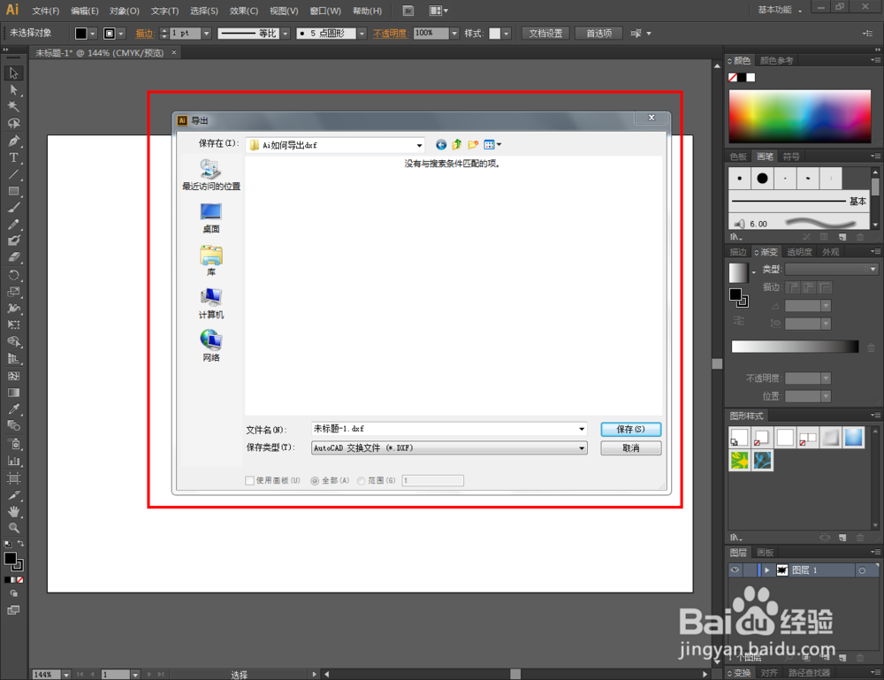The height and width of the screenshot is (680, 884).
Task: Open Recent Places in dialog sidebar
Action: coord(211,175)
